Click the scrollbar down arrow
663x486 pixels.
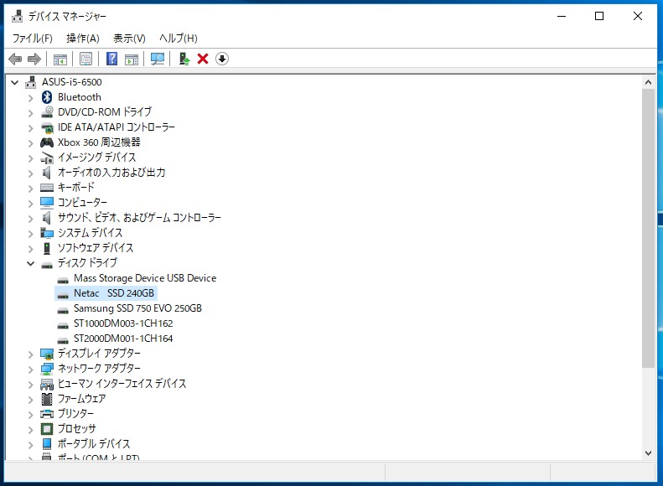pos(648,453)
